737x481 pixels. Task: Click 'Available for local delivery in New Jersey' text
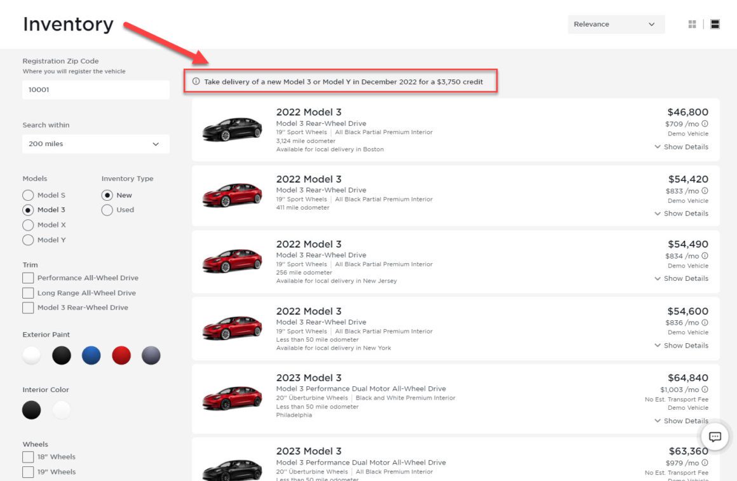337,281
